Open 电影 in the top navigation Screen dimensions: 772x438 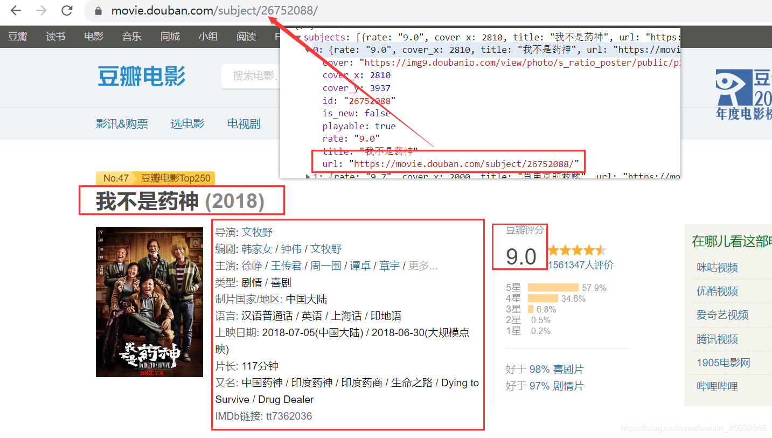[94, 37]
